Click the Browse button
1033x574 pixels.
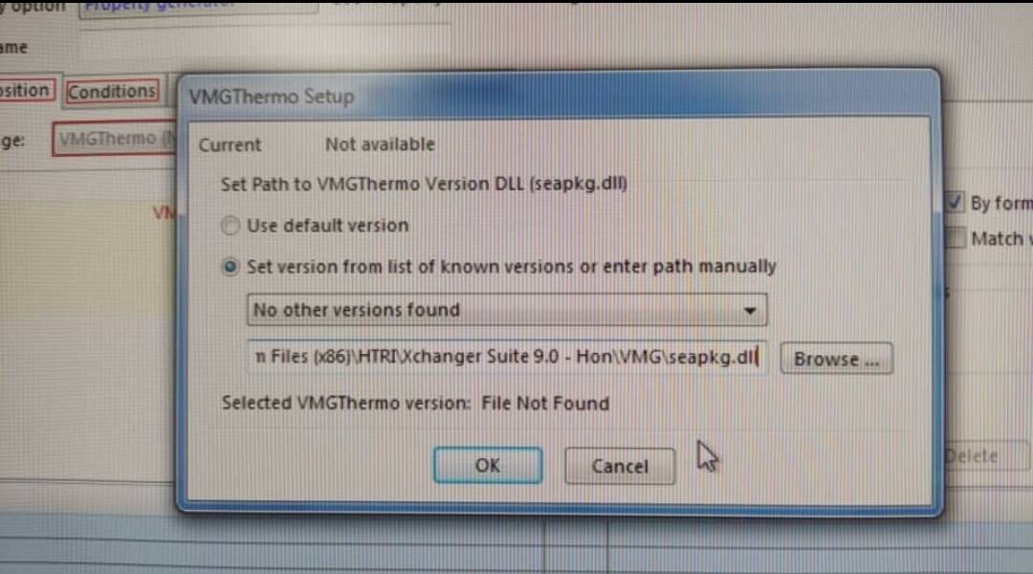click(836, 359)
